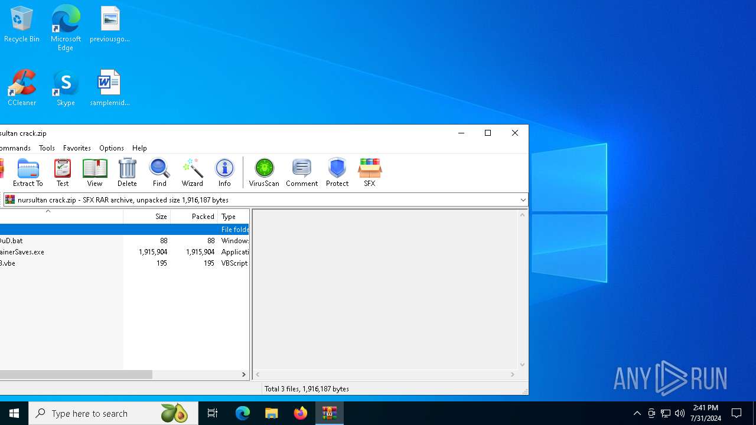Image resolution: width=756 pixels, height=425 pixels.
Task: Click the Protect shield icon
Action: 337,172
